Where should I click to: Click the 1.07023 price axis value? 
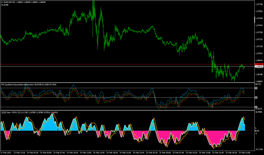[x=259, y=53]
